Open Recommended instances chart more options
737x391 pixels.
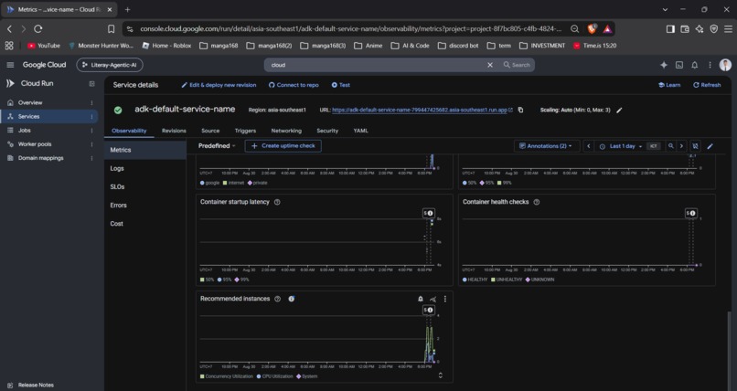(x=445, y=299)
